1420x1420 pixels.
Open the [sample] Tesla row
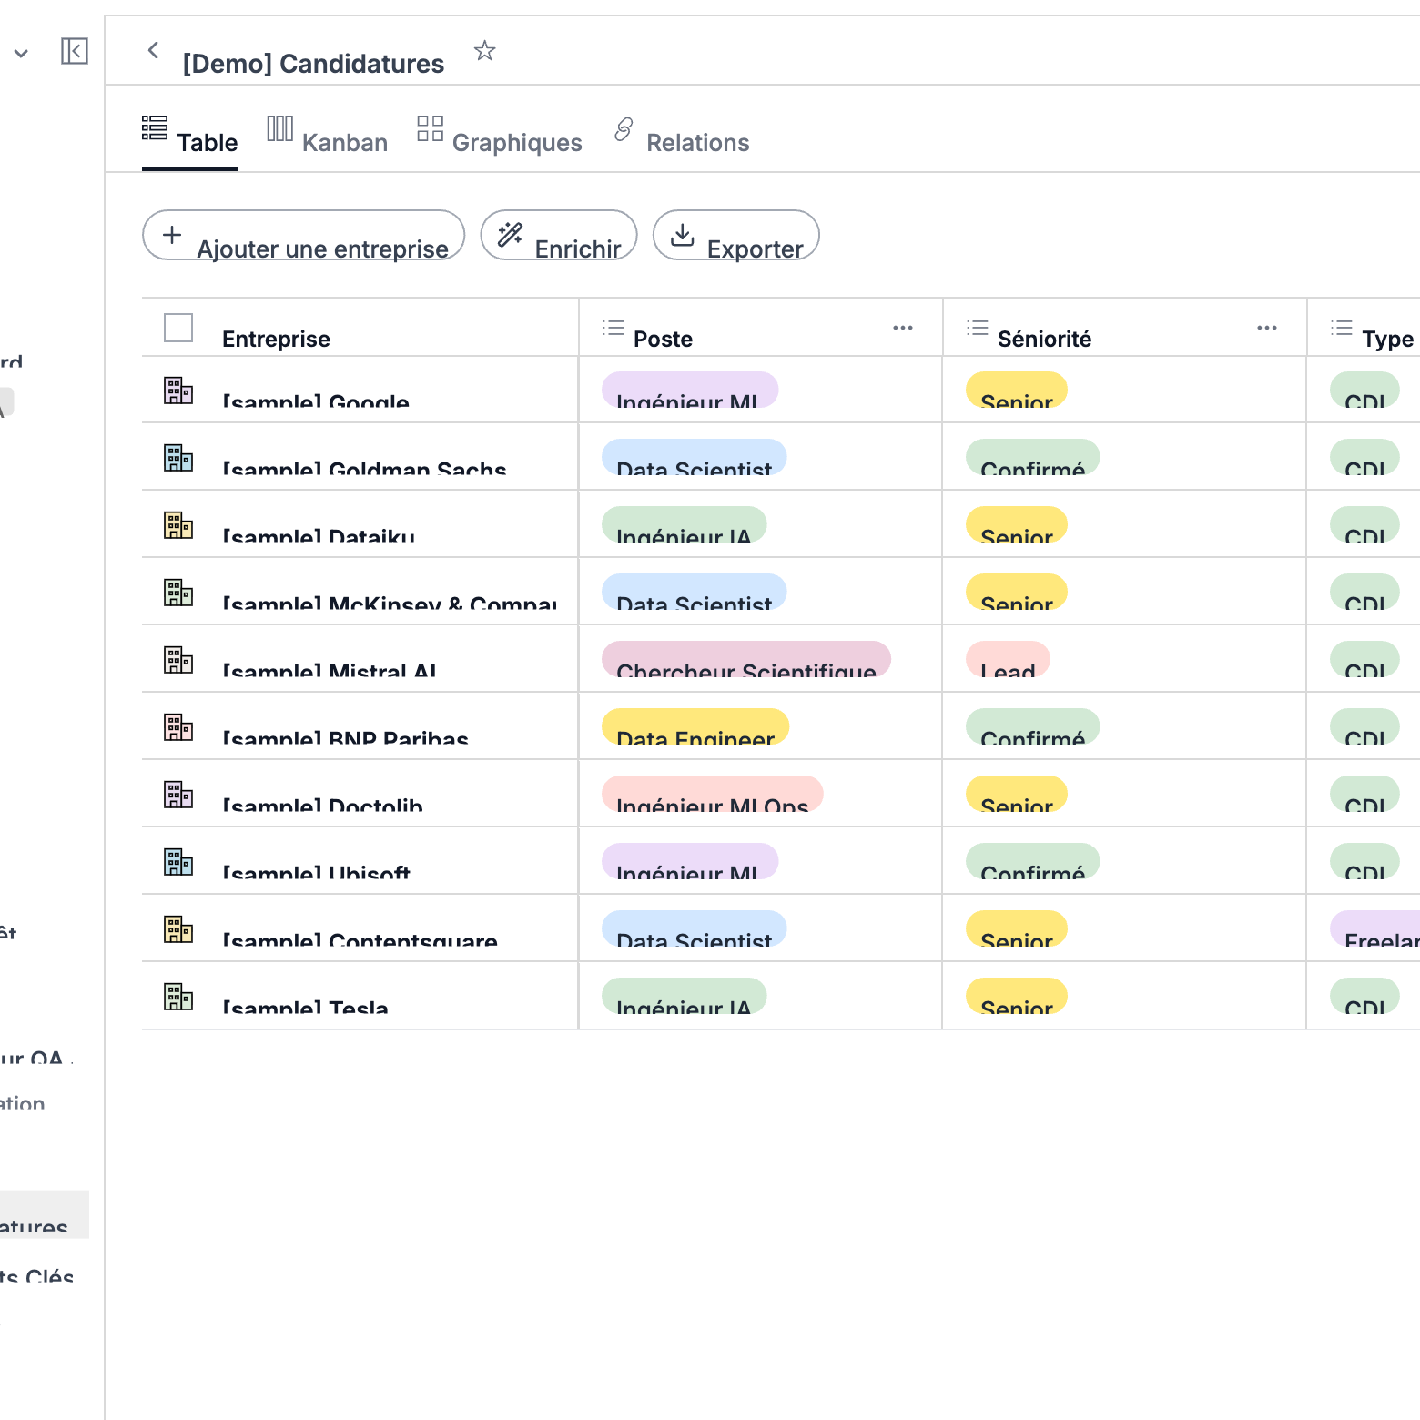[x=305, y=1007]
